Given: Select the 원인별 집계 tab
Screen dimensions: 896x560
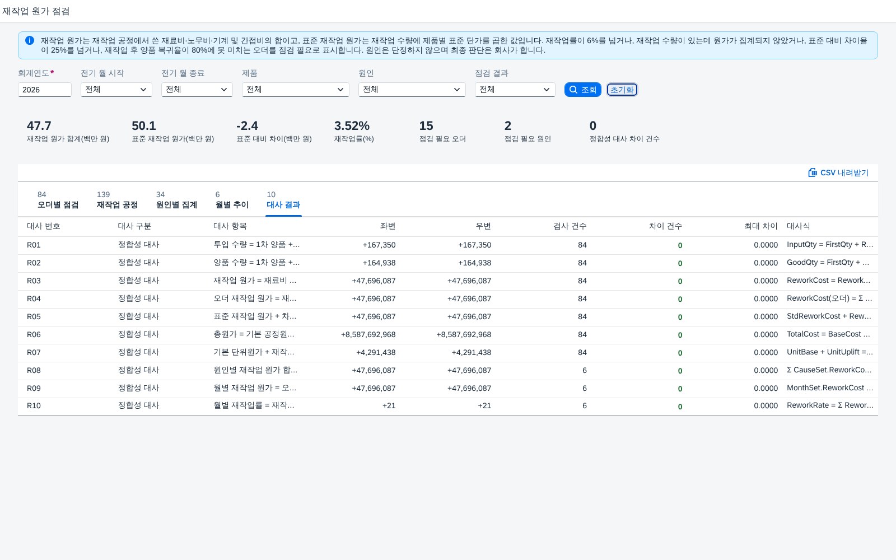Looking at the screenshot, I should pos(176,200).
